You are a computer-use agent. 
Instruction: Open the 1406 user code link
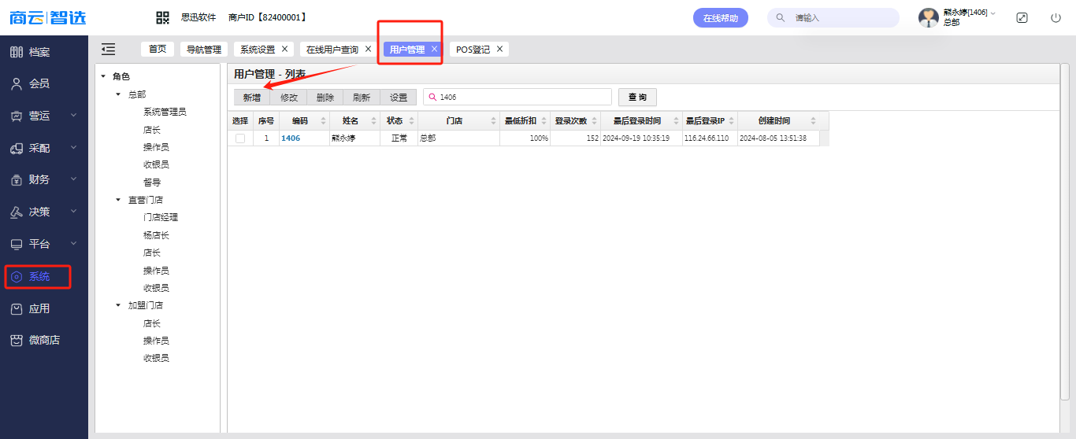291,138
